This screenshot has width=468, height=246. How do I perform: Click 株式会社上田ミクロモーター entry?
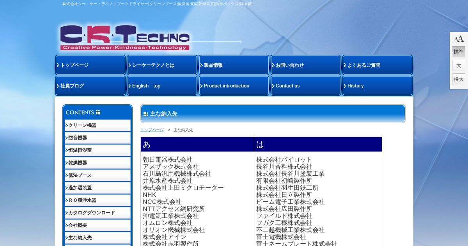pyautogui.click(x=183, y=188)
